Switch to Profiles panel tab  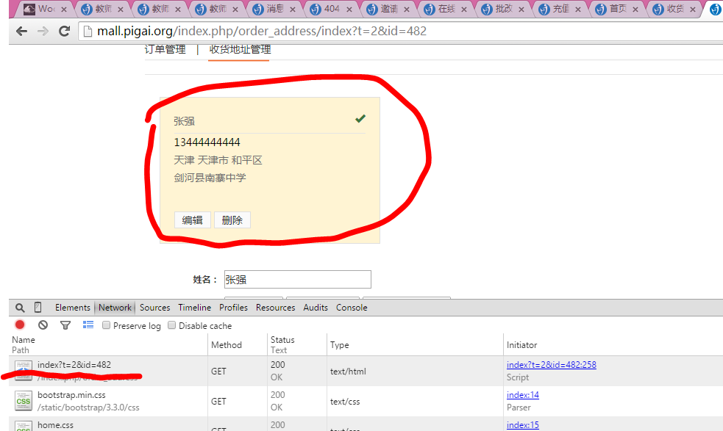pos(233,308)
